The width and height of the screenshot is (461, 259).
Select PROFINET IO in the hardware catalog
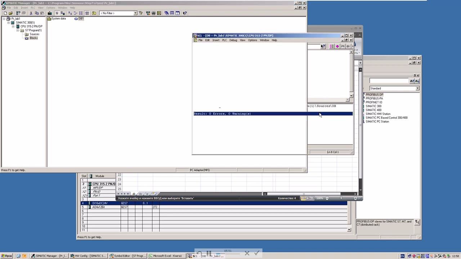coord(374,102)
